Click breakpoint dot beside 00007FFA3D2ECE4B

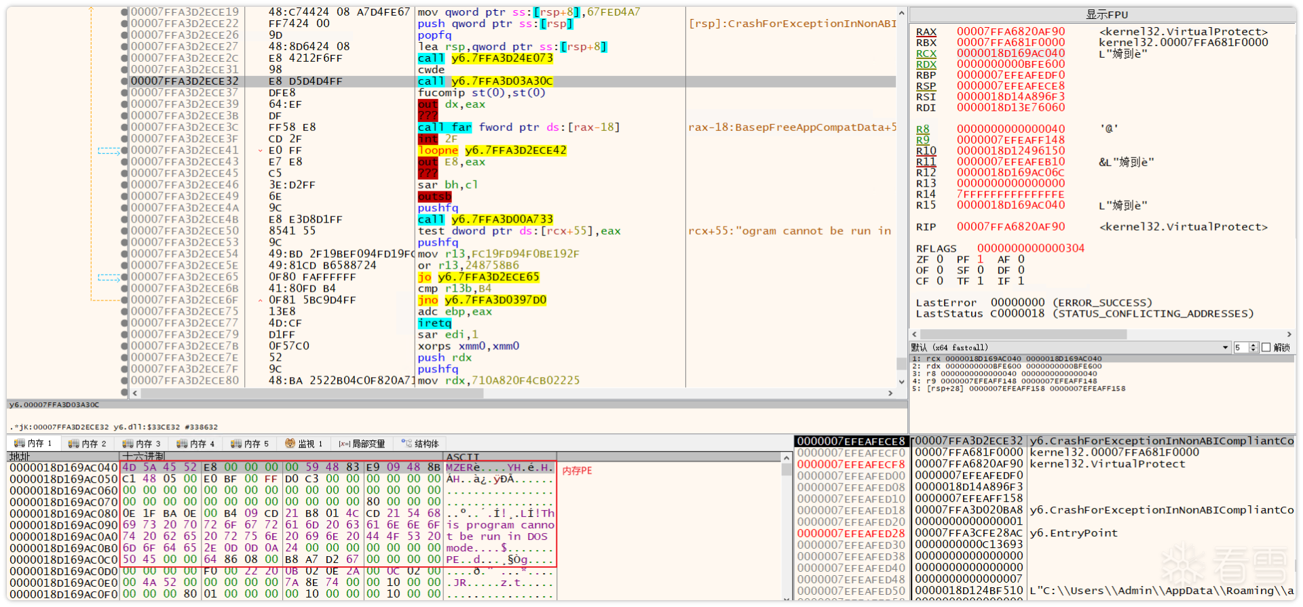point(124,220)
